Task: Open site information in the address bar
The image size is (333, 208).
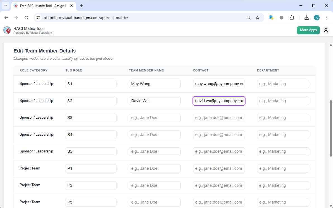Action: click(38, 17)
